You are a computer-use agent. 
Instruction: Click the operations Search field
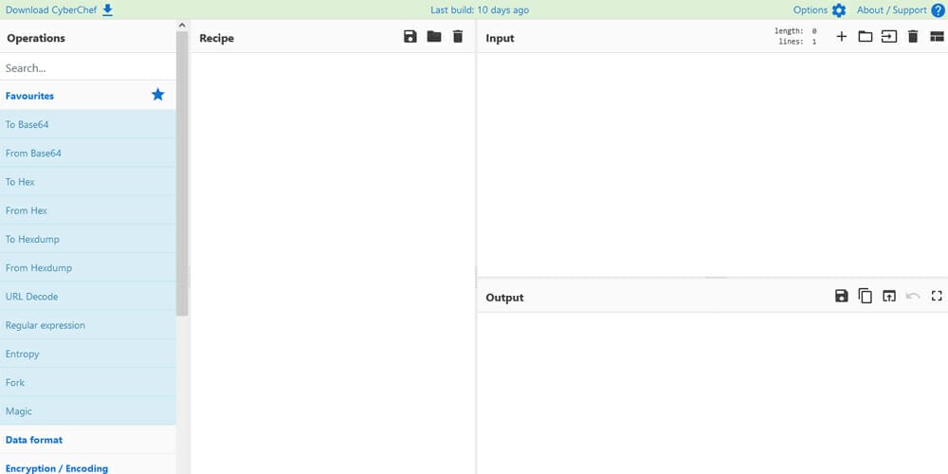click(87, 68)
